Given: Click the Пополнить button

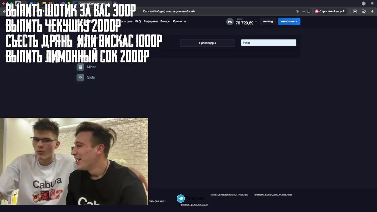Looking at the screenshot, I should click(x=289, y=21).
